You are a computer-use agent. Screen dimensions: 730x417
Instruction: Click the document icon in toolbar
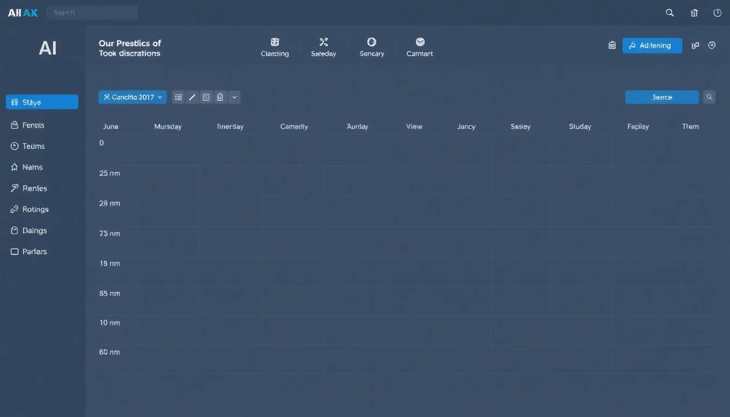point(220,97)
